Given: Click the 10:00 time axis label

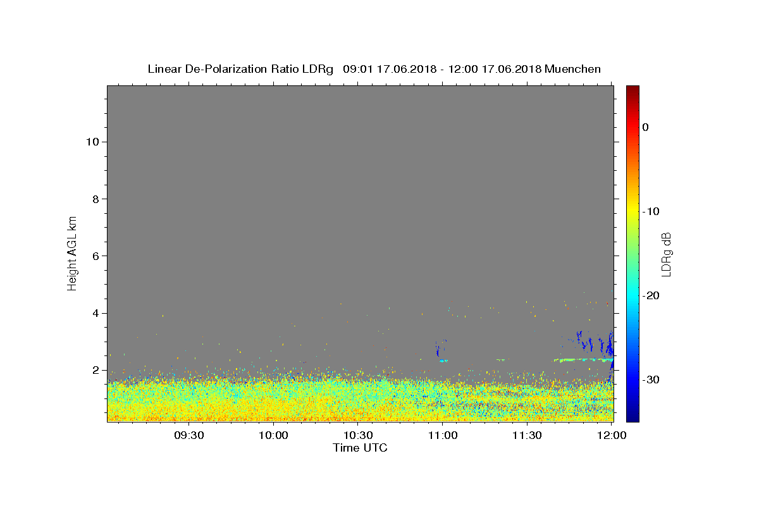Looking at the screenshot, I should click(x=274, y=436).
